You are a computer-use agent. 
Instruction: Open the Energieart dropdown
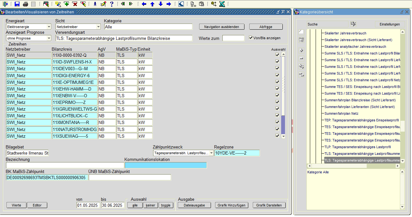click(x=49, y=27)
